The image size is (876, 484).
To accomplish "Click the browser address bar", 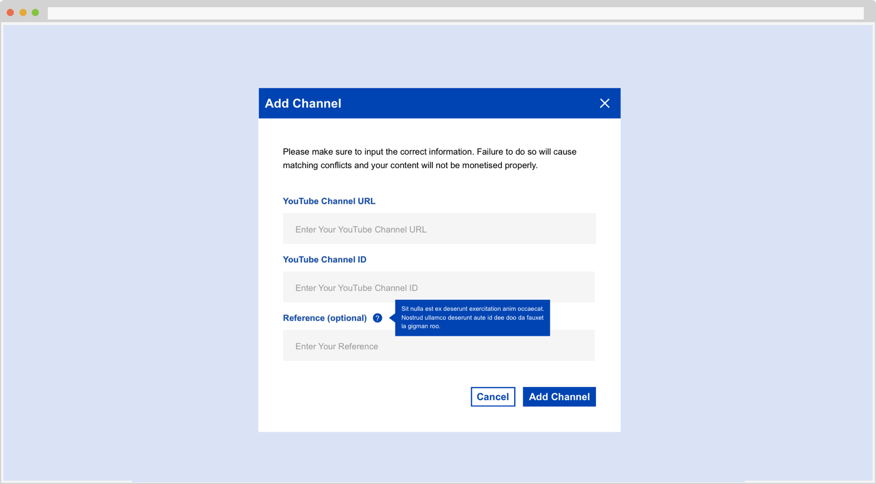I will click(x=456, y=13).
